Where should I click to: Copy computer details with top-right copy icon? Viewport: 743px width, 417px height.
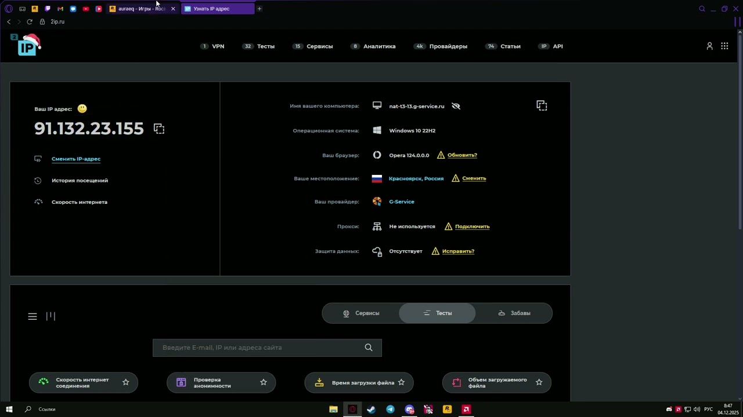pyautogui.click(x=542, y=105)
